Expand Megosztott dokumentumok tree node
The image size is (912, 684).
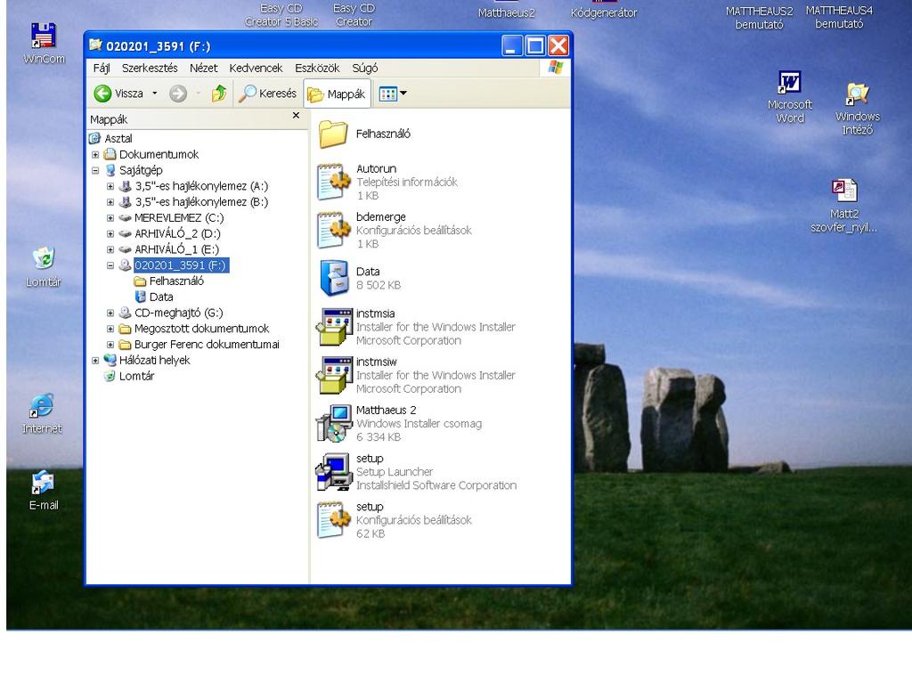click(110, 329)
